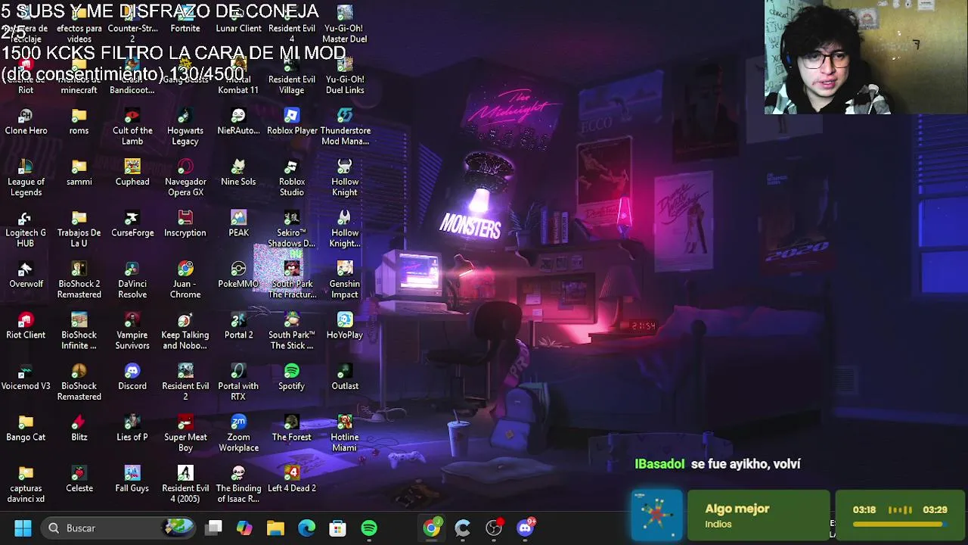968x545 pixels.
Task: Select the NieR:Automata desktop icon
Action: [x=238, y=121]
